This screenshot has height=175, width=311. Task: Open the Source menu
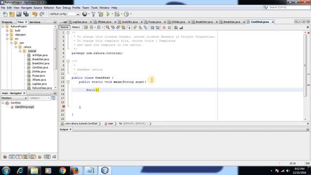[38, 8]
